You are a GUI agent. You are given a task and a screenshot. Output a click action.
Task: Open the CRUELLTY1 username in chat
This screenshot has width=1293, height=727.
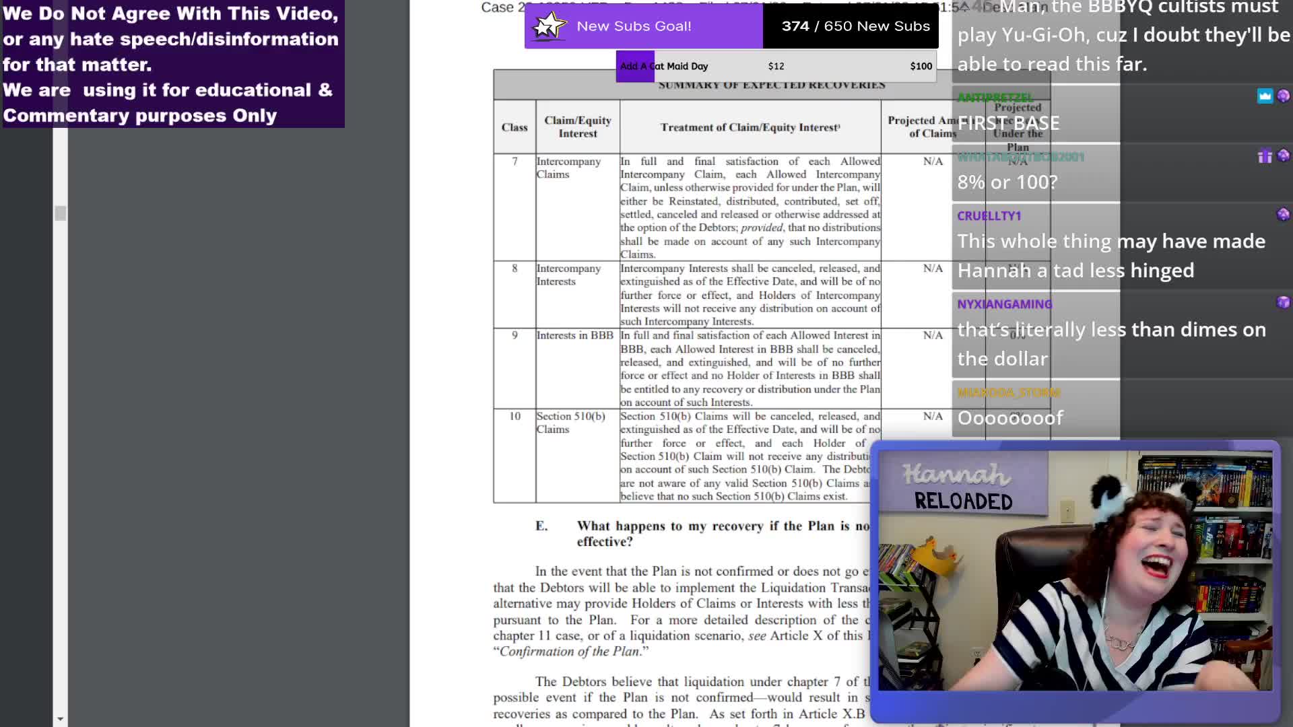tap(989, 216)
